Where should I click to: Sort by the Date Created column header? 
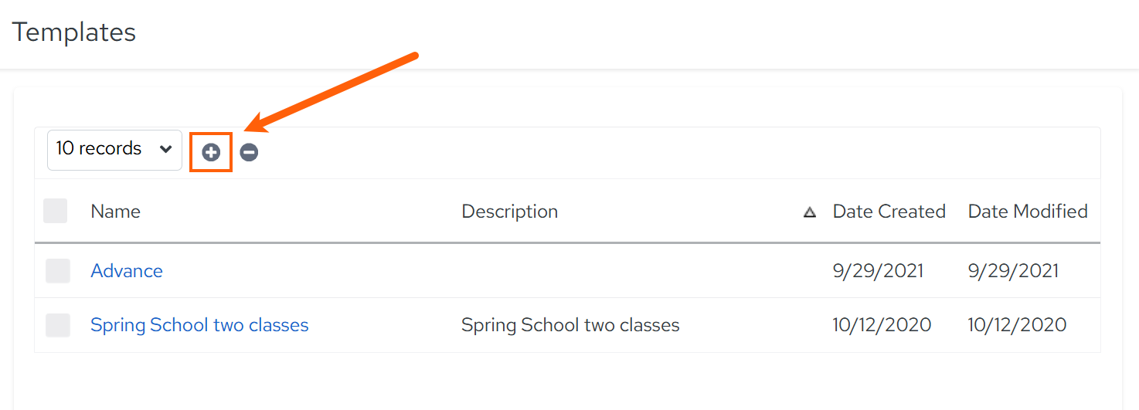[x=889, y=212]
